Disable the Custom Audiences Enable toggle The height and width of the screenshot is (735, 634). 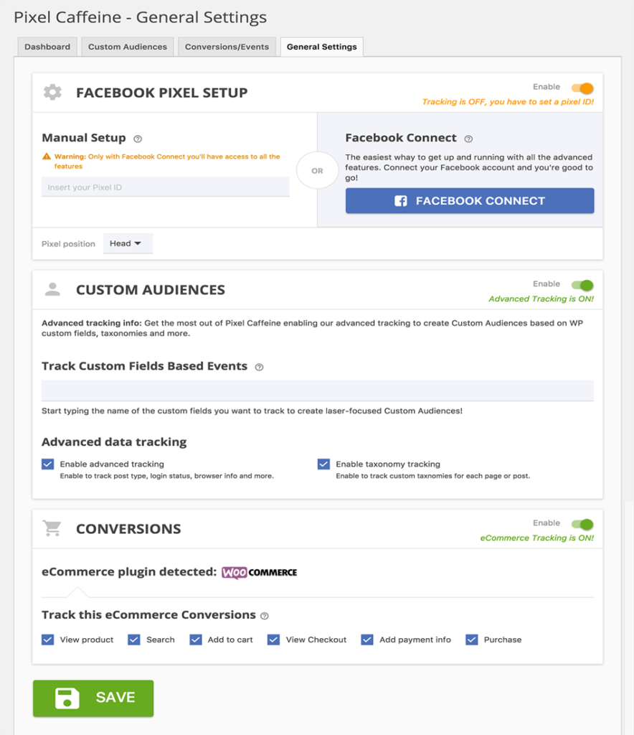pyautogui.click(x=584, y=283)
